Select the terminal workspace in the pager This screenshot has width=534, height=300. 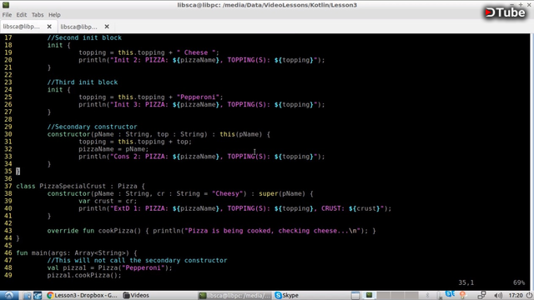tap(369, 295)
